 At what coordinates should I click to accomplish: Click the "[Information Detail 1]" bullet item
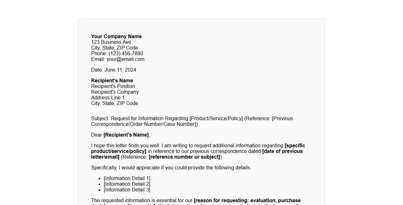(x=127, y=179)
